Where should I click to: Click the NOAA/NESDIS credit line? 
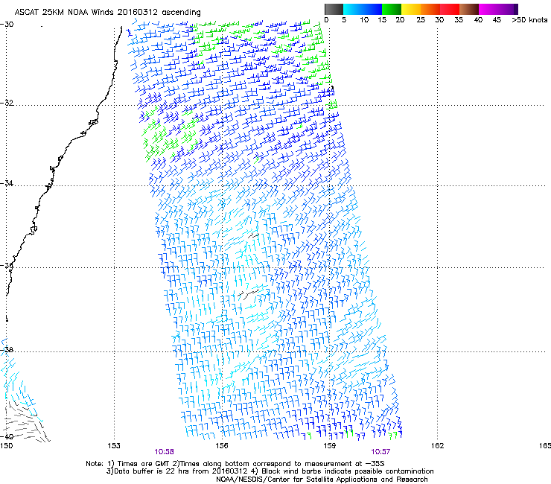click(322, 480)
